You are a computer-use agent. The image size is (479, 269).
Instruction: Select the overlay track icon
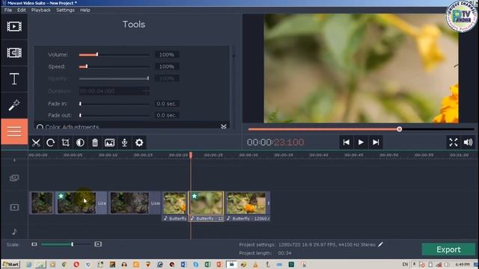coord(14,178)
